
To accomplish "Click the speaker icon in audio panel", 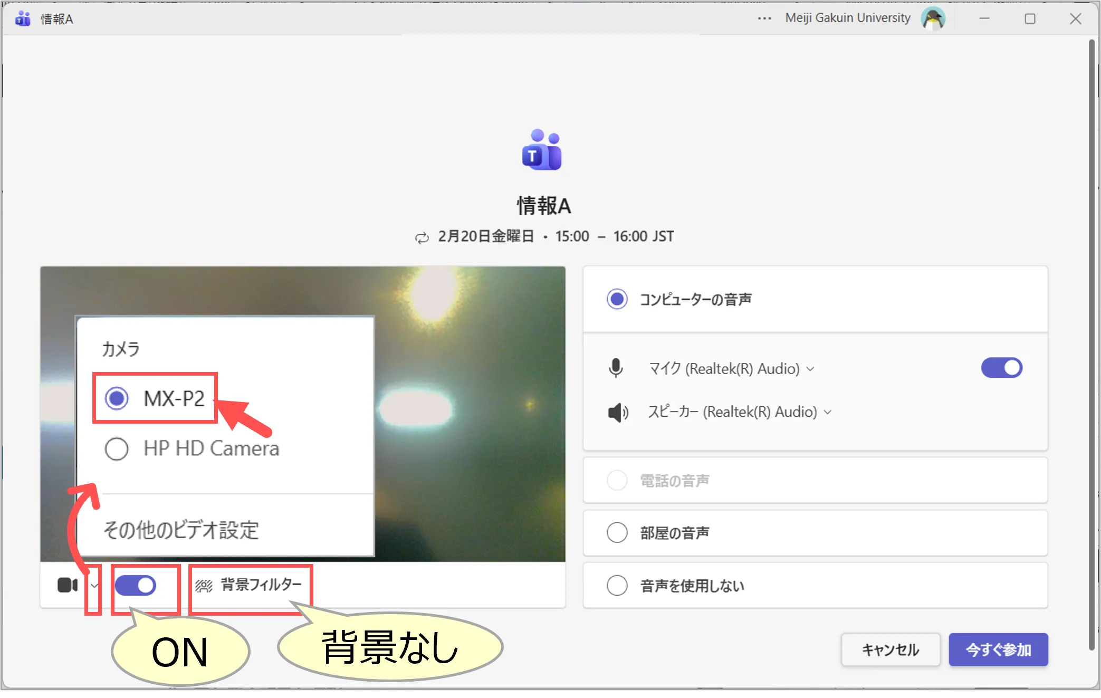I will (x=617, y=412).
